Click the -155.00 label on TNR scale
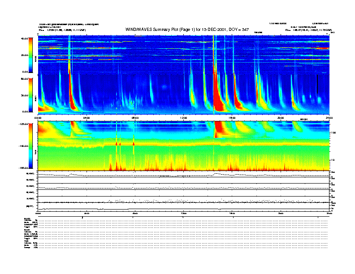The height and width of the screenshot is (274, 355). [x=23, y=167]
